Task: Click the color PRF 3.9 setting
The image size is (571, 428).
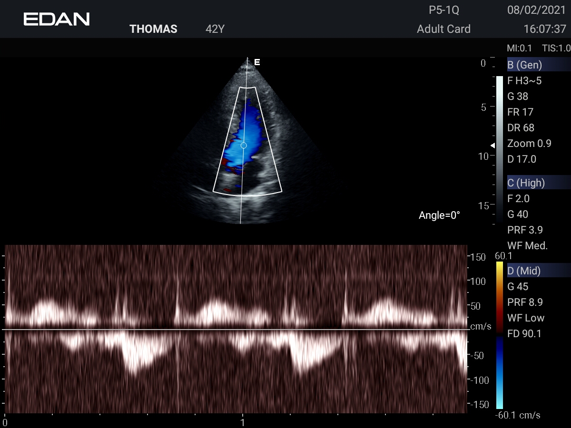Action: click(525, 230)
